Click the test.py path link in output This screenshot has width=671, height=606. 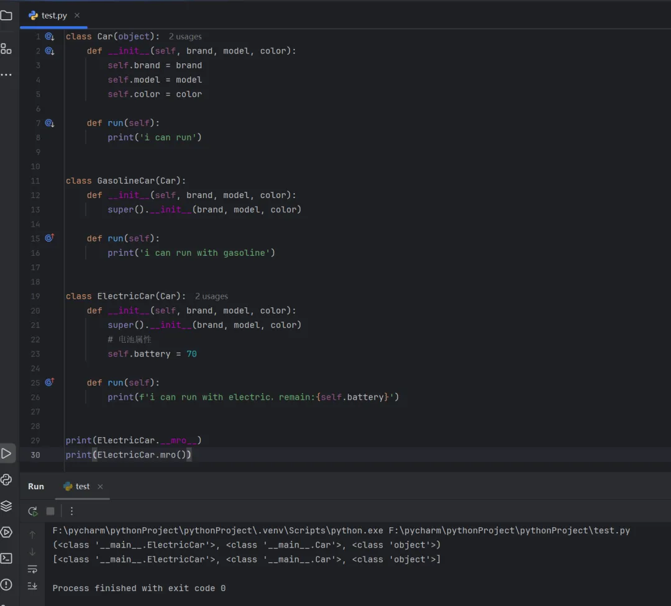509,530
